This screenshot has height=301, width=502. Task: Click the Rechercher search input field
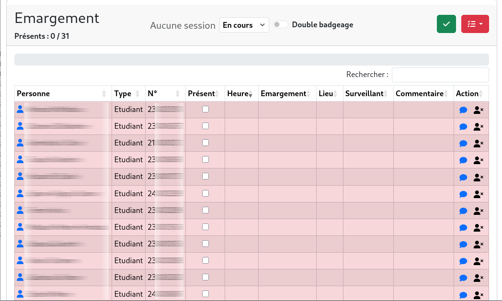(x=440, y=75)
